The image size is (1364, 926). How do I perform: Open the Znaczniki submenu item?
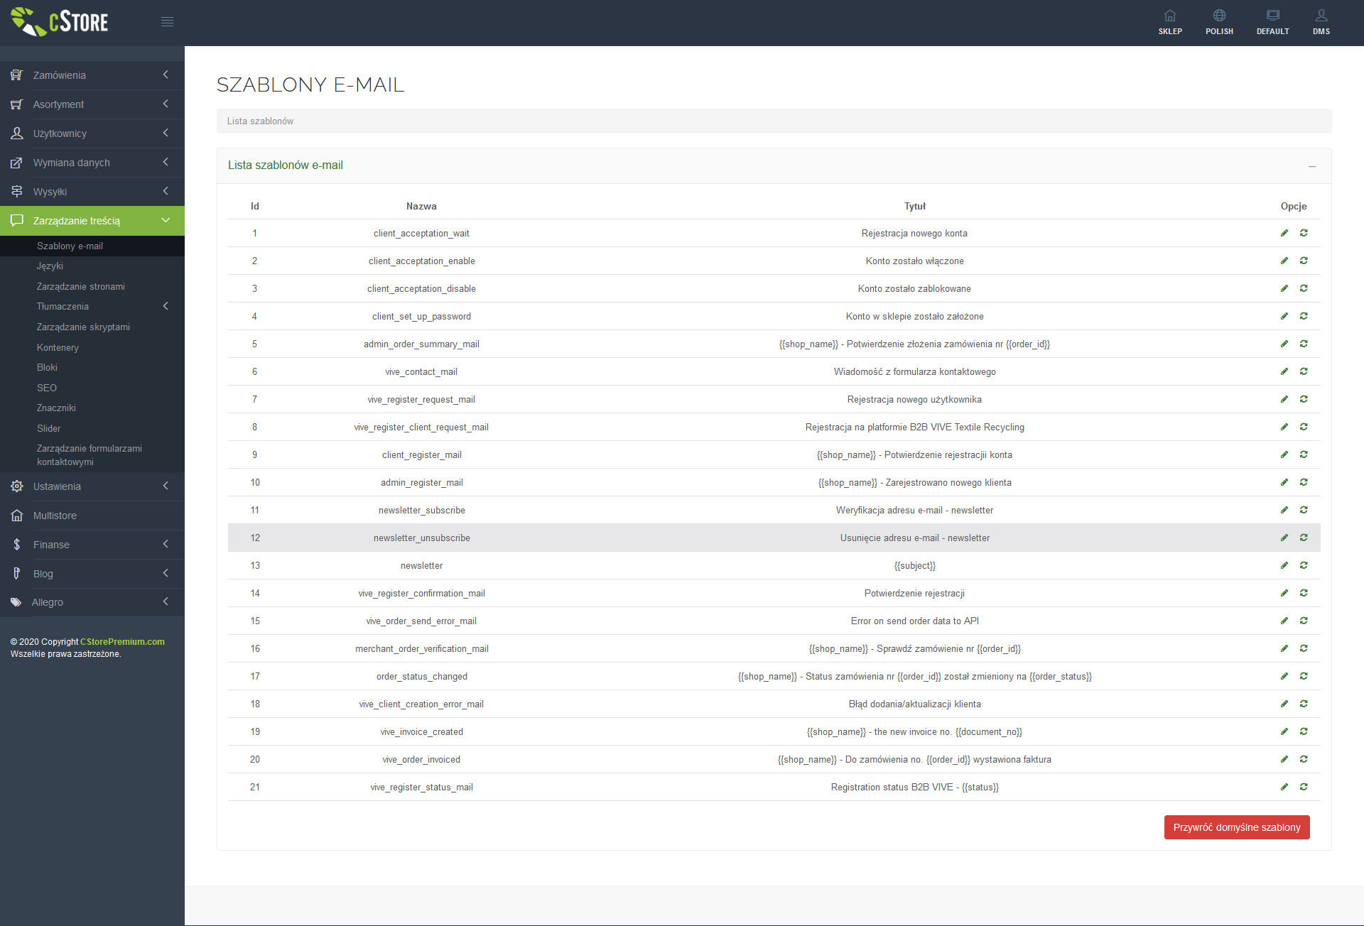[92, 408]
